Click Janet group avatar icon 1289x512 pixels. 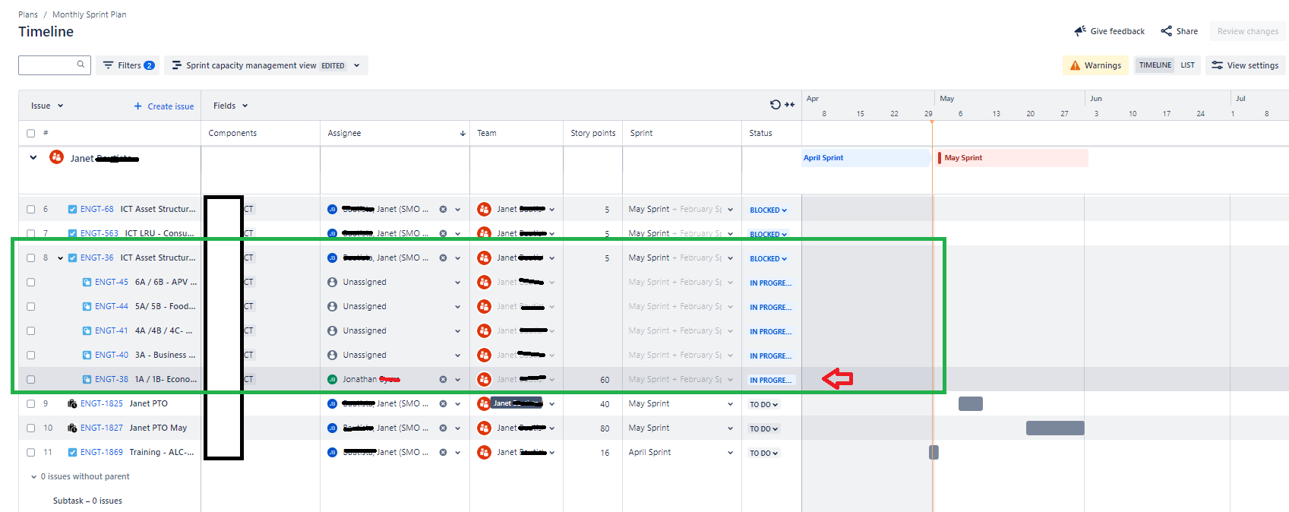tap(56, 156)
